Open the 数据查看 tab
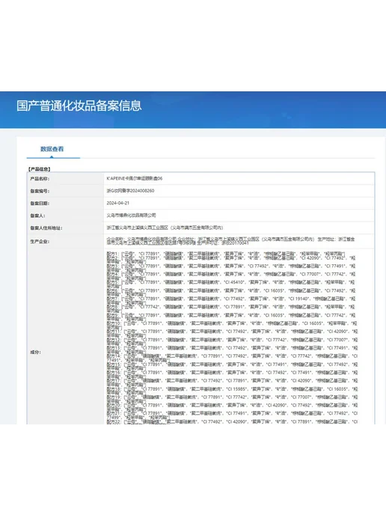This screenshot has width=386, height=515. [52, 149]
